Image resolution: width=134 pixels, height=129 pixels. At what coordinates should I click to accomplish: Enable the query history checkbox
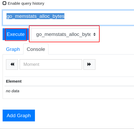pos(4,3)
